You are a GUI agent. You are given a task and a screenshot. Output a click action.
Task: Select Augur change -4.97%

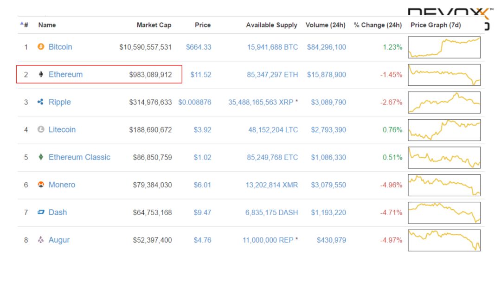[x=391, y=240]
